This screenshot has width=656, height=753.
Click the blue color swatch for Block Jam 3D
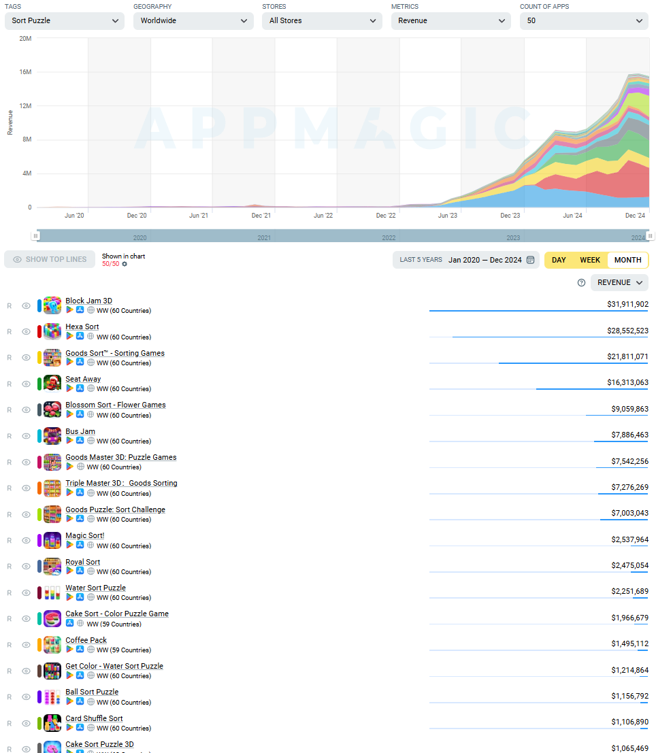39,305
